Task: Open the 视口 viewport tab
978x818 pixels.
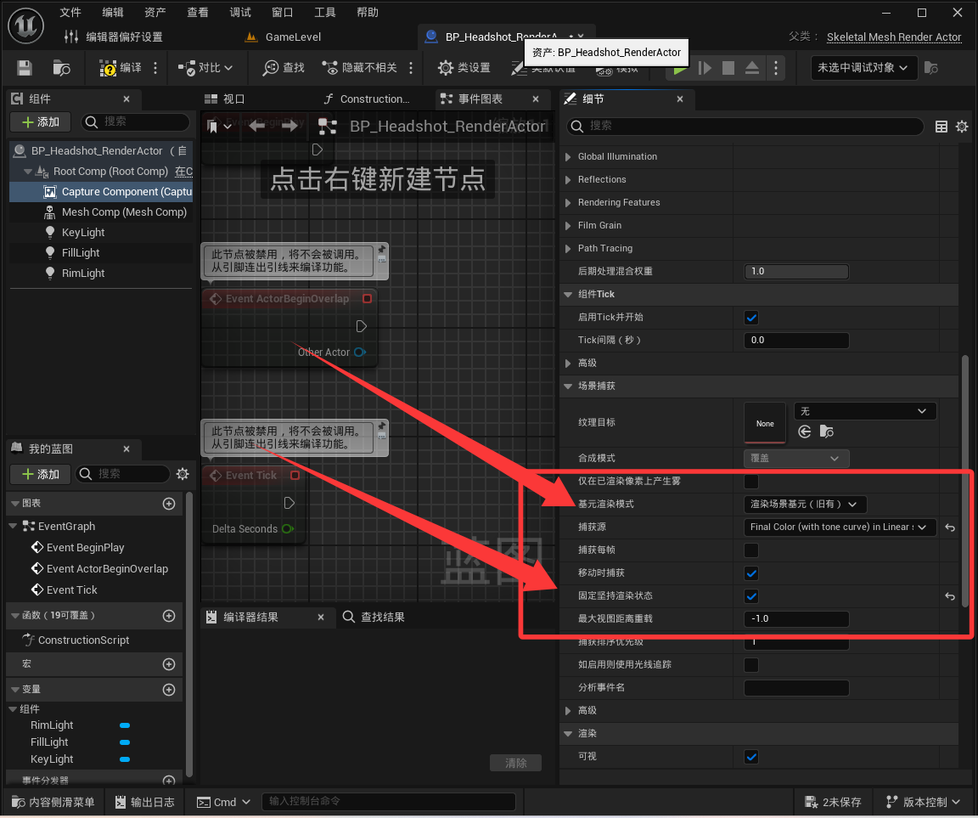Action: click(x=224, y=99)
